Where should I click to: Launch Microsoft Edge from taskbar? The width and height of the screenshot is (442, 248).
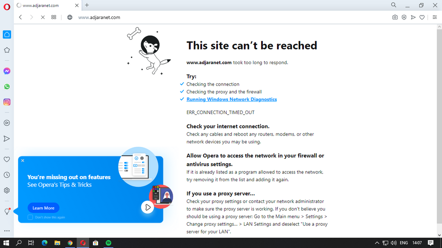[44, 243]
